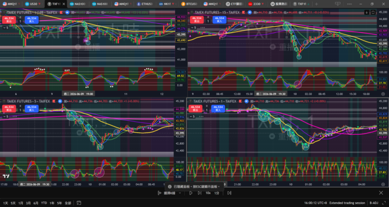Screen dimensions: 389x207
Task: Click the sync refresh icon on 15-minute chart
Action: [373, 12]
